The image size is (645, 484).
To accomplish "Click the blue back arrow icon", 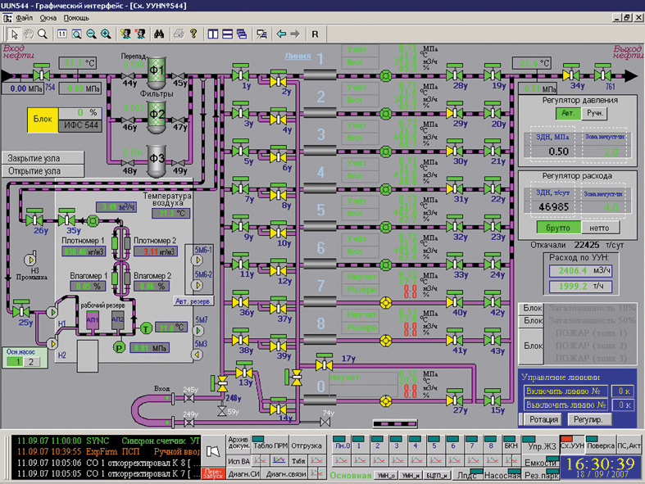I will pos(281,34).
